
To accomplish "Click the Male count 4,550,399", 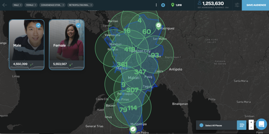I will (x=20, y=64).
